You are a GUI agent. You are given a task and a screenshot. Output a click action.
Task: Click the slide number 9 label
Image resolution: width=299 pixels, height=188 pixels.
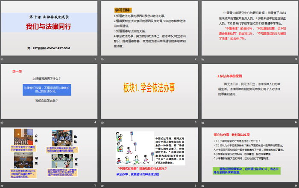coord(295,185)
